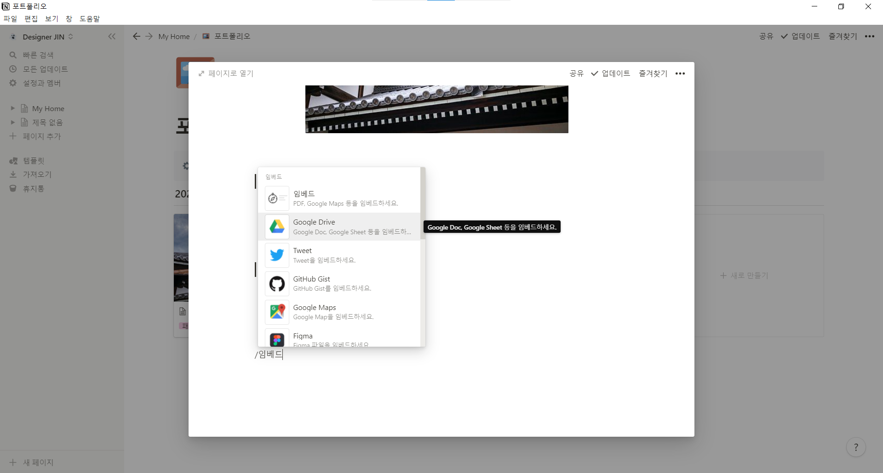
Task: Select the GitHub Gist embed icon
Action: [277, 283]
